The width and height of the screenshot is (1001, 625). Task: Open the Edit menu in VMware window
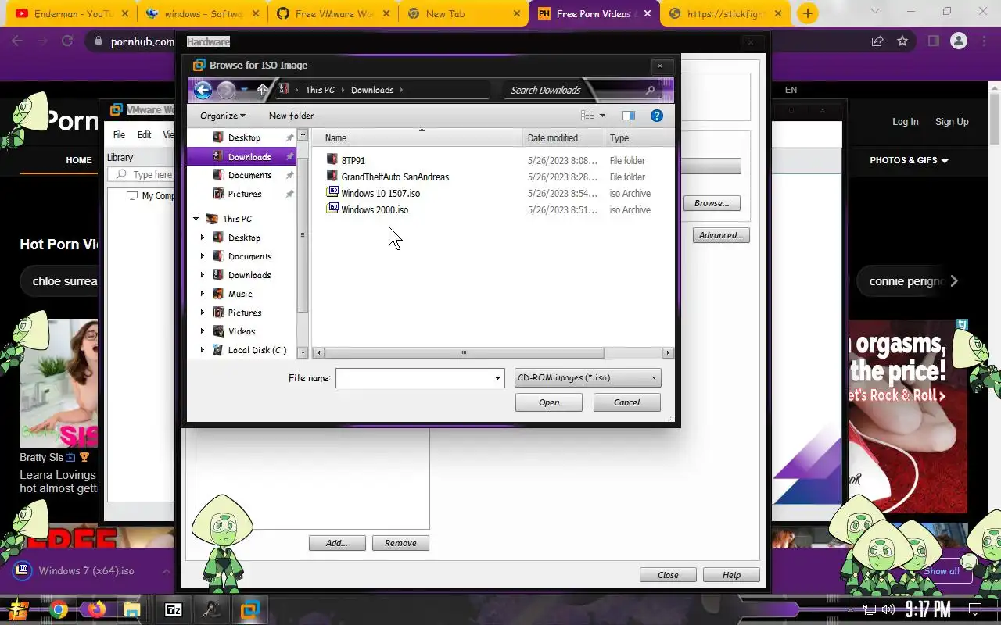[145, 134]
